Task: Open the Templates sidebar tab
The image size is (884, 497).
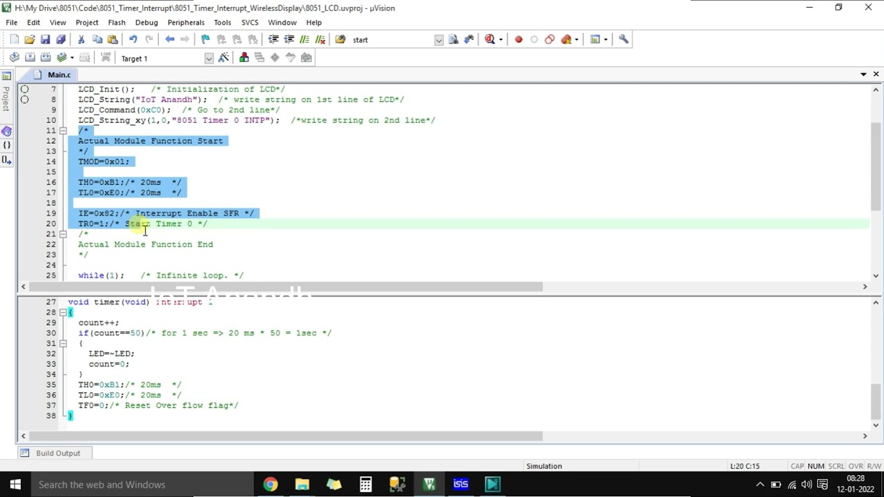Action: 6,160
